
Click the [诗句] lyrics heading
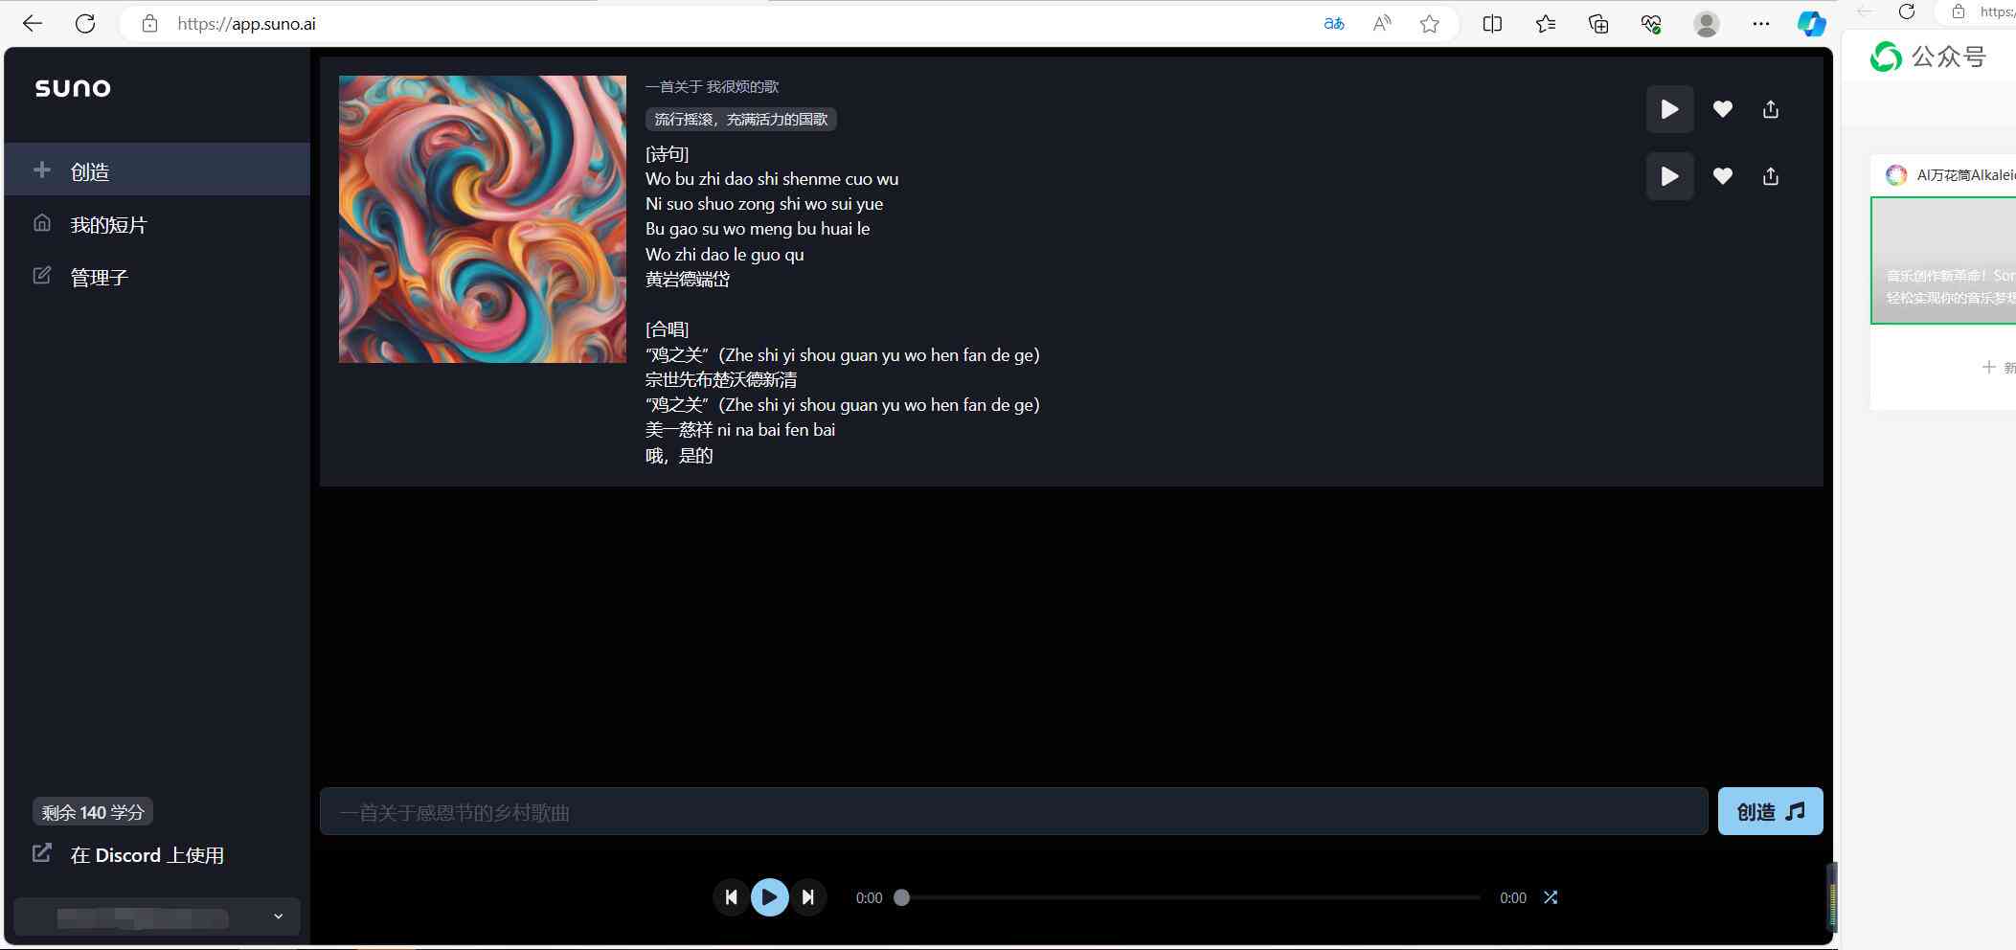(x=667, y=153)
